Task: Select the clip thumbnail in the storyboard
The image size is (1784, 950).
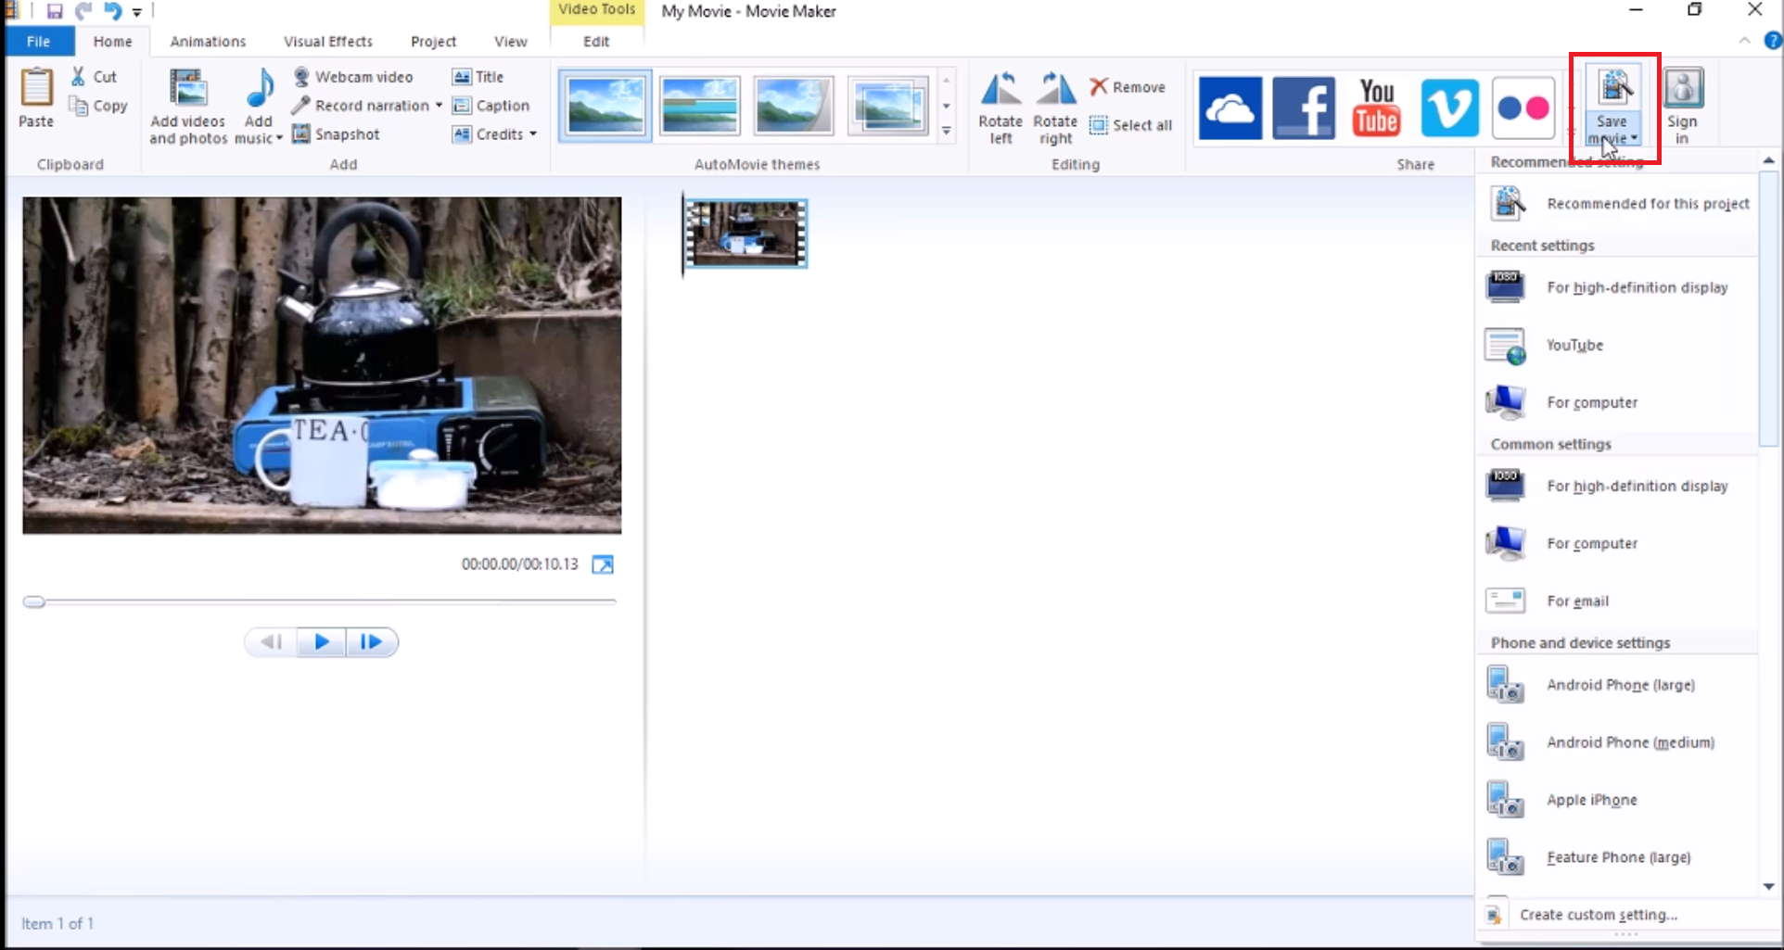Action: [x=745, y=234]
